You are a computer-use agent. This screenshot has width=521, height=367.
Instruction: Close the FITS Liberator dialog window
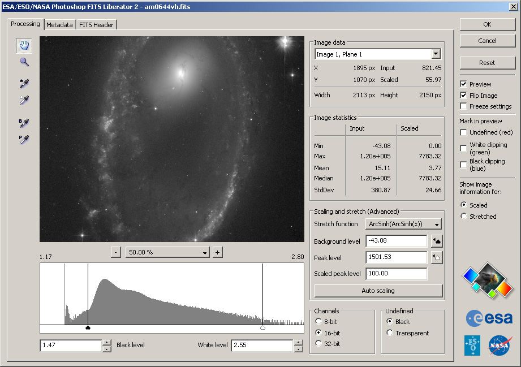(x=513, y=7)
